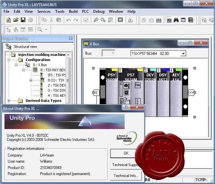Click the Paste clipboard icon

point(59,20)
